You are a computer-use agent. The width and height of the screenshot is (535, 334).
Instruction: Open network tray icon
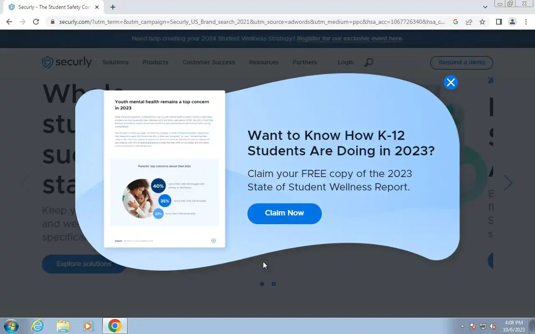pos(483,326)
